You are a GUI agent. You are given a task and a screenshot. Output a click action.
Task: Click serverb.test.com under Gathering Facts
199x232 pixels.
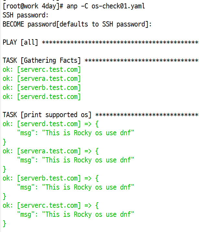(x=49, y=88)
